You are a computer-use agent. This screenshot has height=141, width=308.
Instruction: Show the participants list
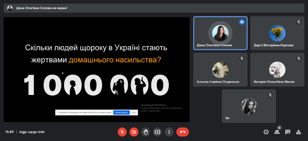[277, 132]
